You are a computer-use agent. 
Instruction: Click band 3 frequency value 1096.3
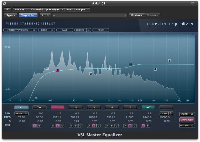tap(93, 117)
